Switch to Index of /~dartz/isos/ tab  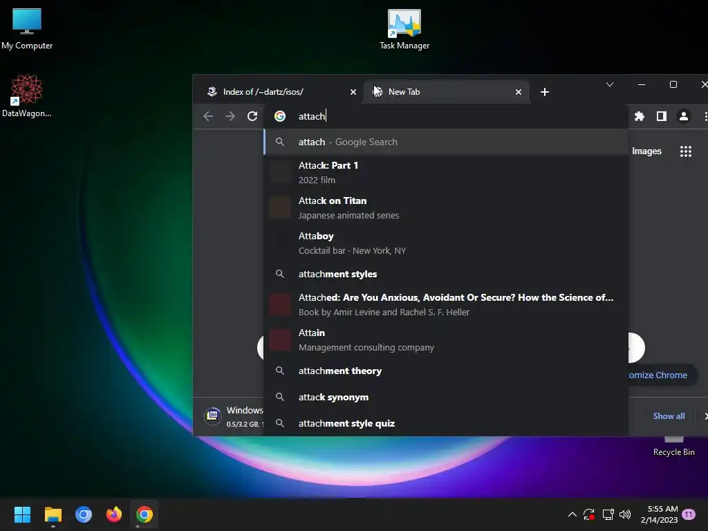point(279,92)
